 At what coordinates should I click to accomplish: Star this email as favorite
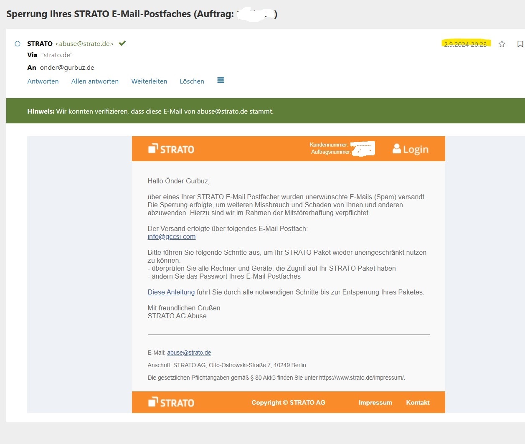click(502, 44)
